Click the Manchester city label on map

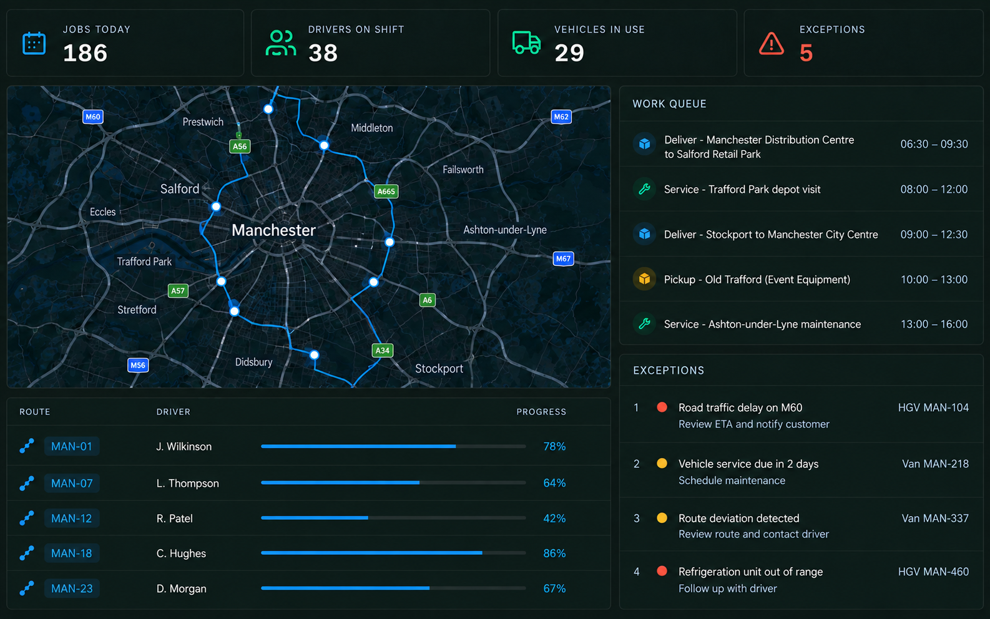tap(273, 230)
